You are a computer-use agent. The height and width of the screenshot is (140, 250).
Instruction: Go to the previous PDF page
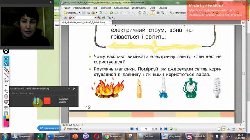137,129
